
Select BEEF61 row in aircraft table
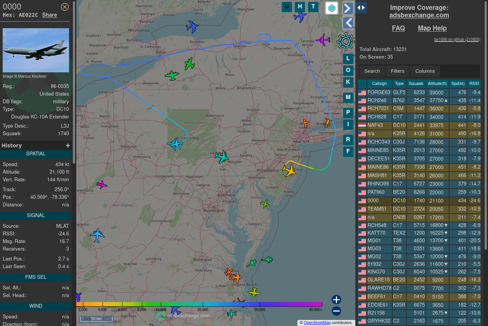pyautogui.click(x=419, y=297)
